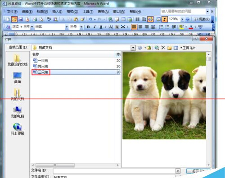Insert a hyperlink via globe icon
Image resolution: width=225 pixels, height=178 pixels.
(110, 19)
